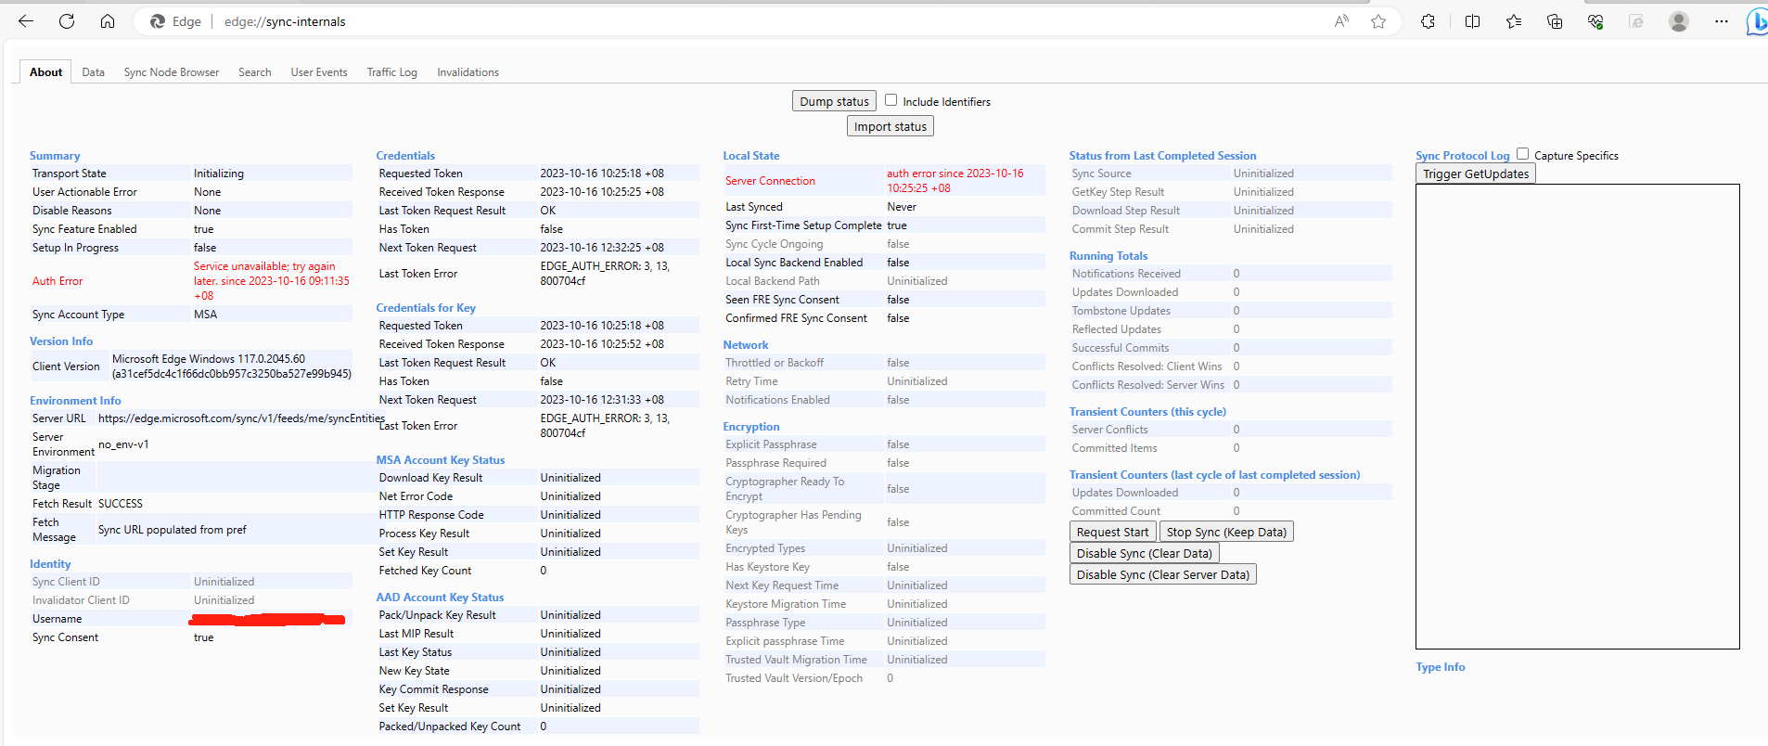Screen dimensions: 1768x746
Task: Open the Extensions menu
Action: coord(1428,21)
